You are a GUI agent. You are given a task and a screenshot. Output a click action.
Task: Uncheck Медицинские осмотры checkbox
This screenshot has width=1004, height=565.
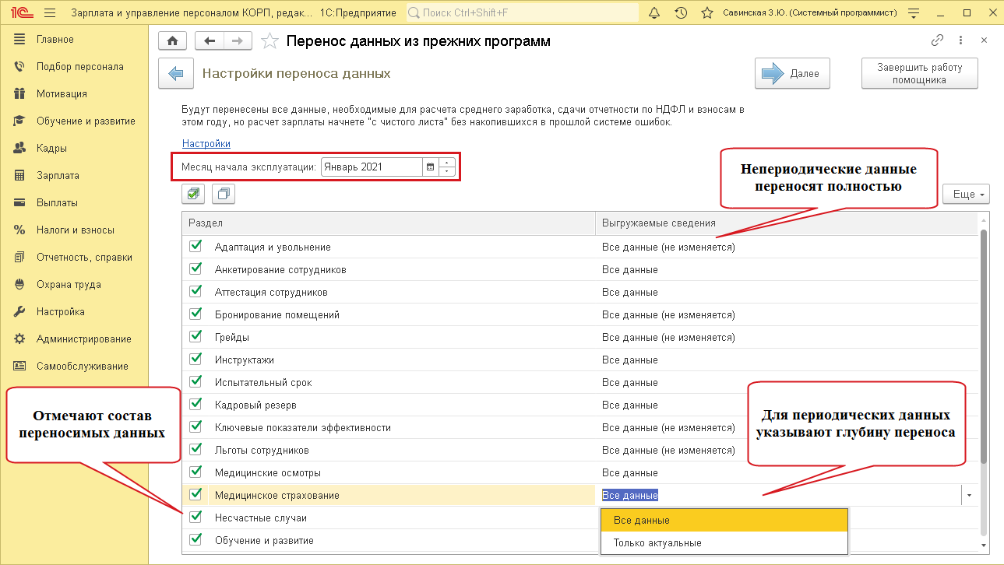click(x=196, y=472)
